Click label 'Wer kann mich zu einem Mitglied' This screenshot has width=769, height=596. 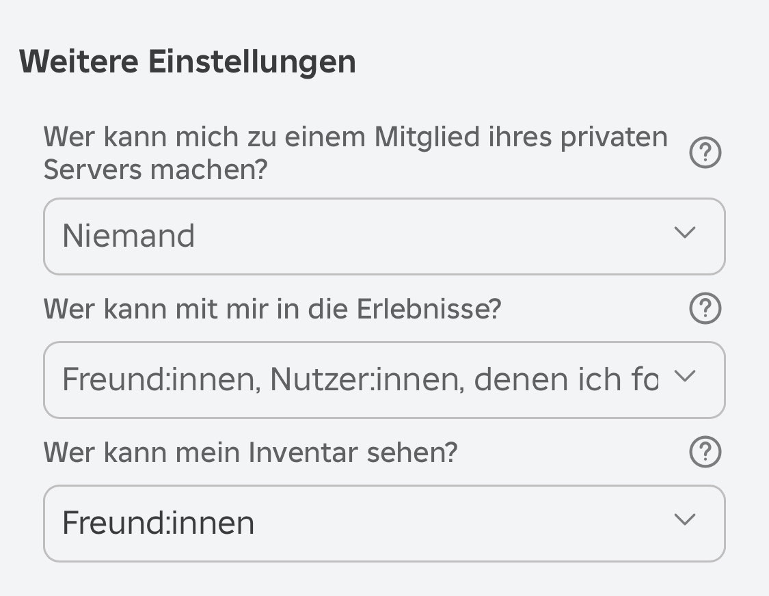point(355,152)
